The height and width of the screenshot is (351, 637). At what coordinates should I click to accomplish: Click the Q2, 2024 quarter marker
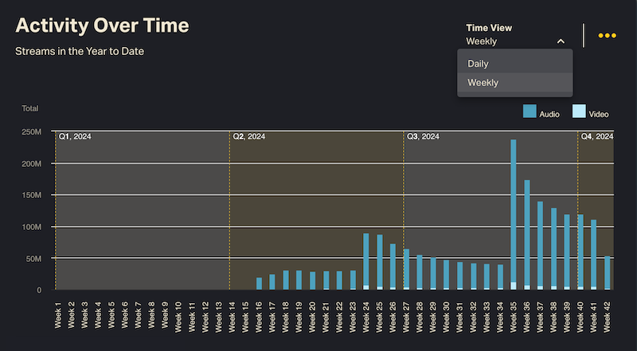(249, 137)
